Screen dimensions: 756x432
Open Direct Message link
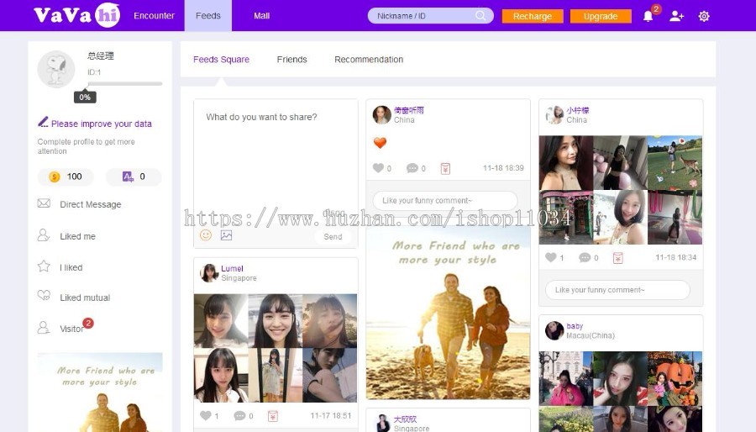coord(90,204)
